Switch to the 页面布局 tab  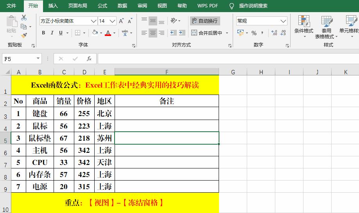click(77, 6)
